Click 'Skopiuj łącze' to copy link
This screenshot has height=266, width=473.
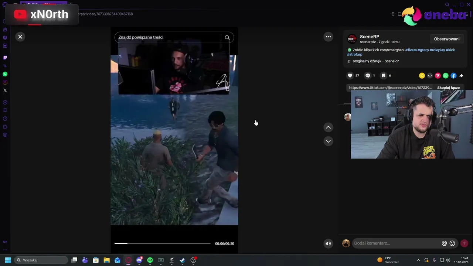point(449,88)
